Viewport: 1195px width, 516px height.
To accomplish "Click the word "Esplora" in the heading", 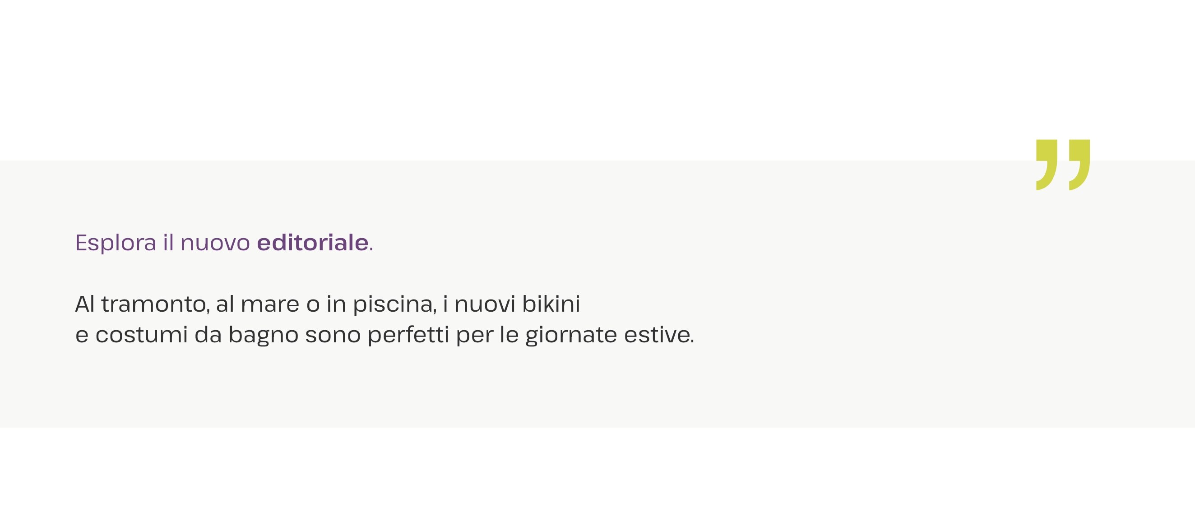I will coord(116,243).
